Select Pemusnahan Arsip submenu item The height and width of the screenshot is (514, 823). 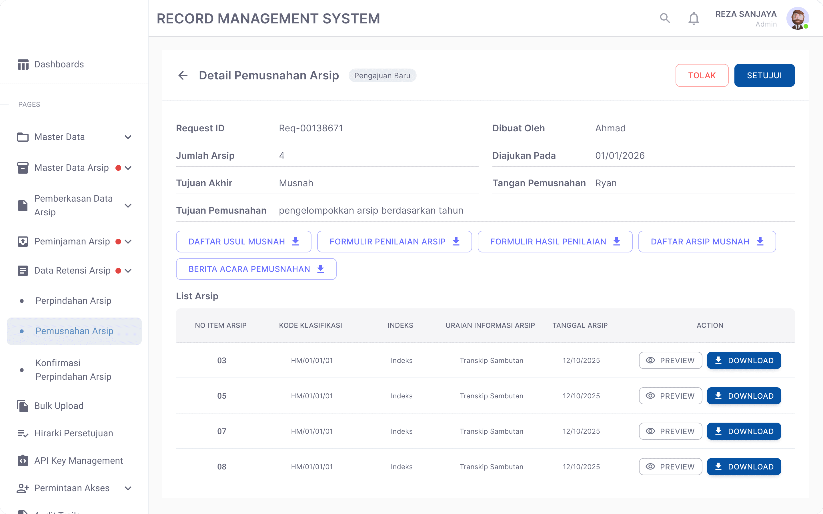74,331
